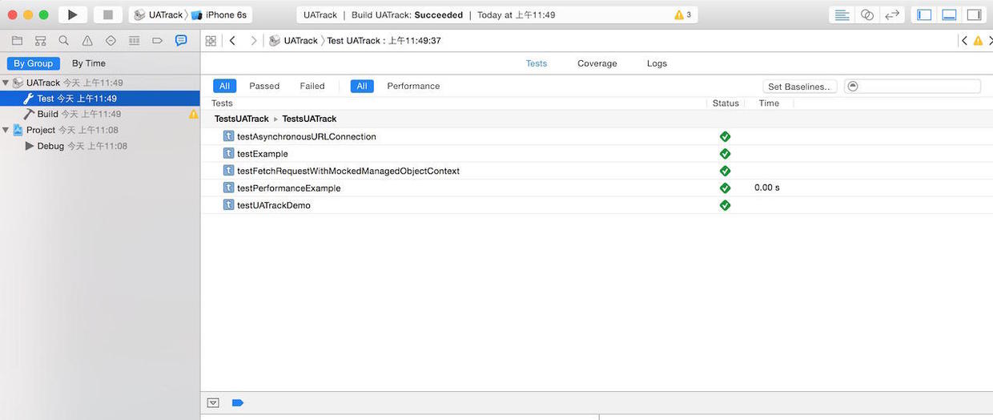993x420 pixels.
Task: Select the second All filter beside Performance
Action: (362, 86)
